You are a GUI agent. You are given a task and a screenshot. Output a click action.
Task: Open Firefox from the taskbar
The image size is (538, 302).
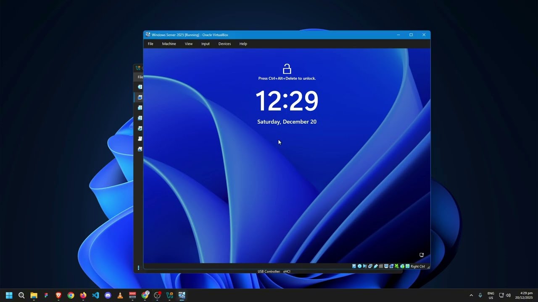click(83, 295)
